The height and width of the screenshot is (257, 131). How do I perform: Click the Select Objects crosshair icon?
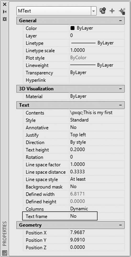[112, 11]
